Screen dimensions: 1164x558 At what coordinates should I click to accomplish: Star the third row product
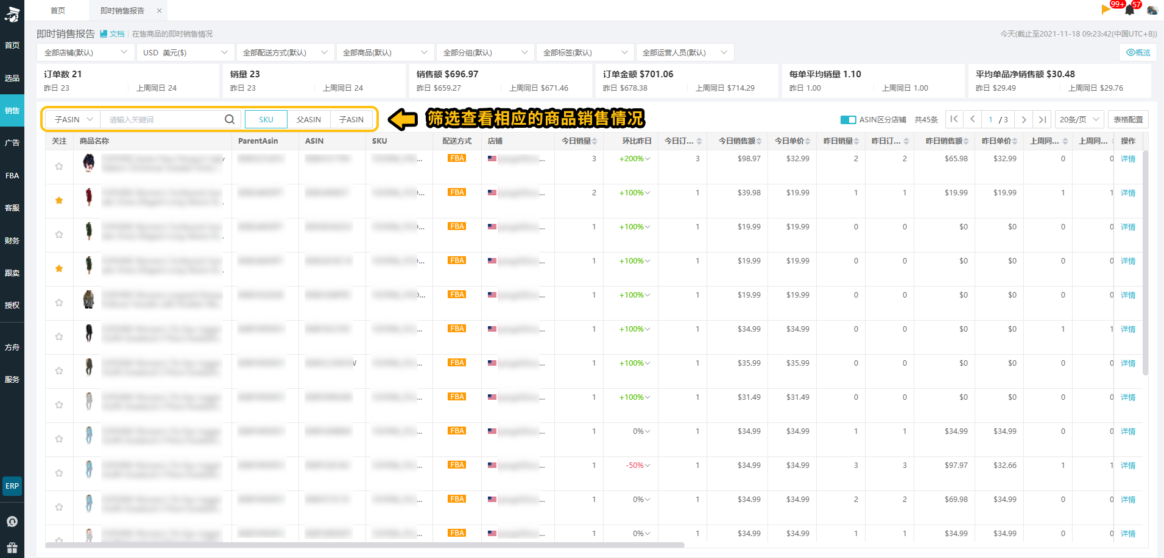tap(59, 234)
